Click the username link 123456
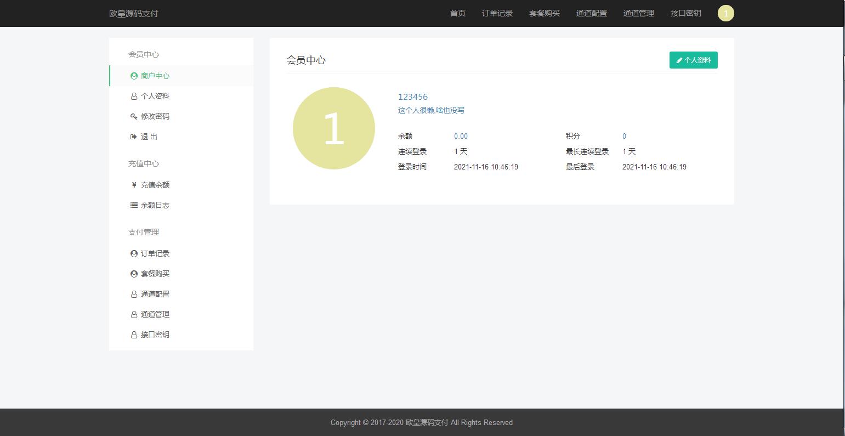The height and width of the screenshot is (436, 845). pos(413,97)
